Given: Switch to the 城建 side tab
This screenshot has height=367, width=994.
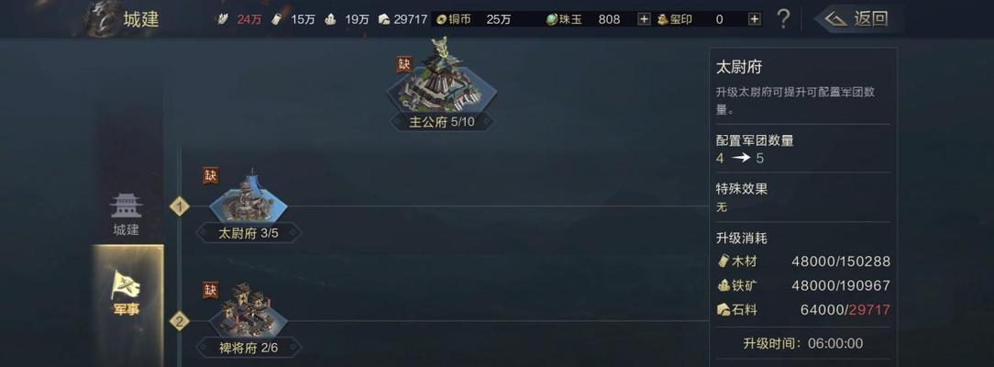Looking at the screenshot, I should tap(127, 215).
